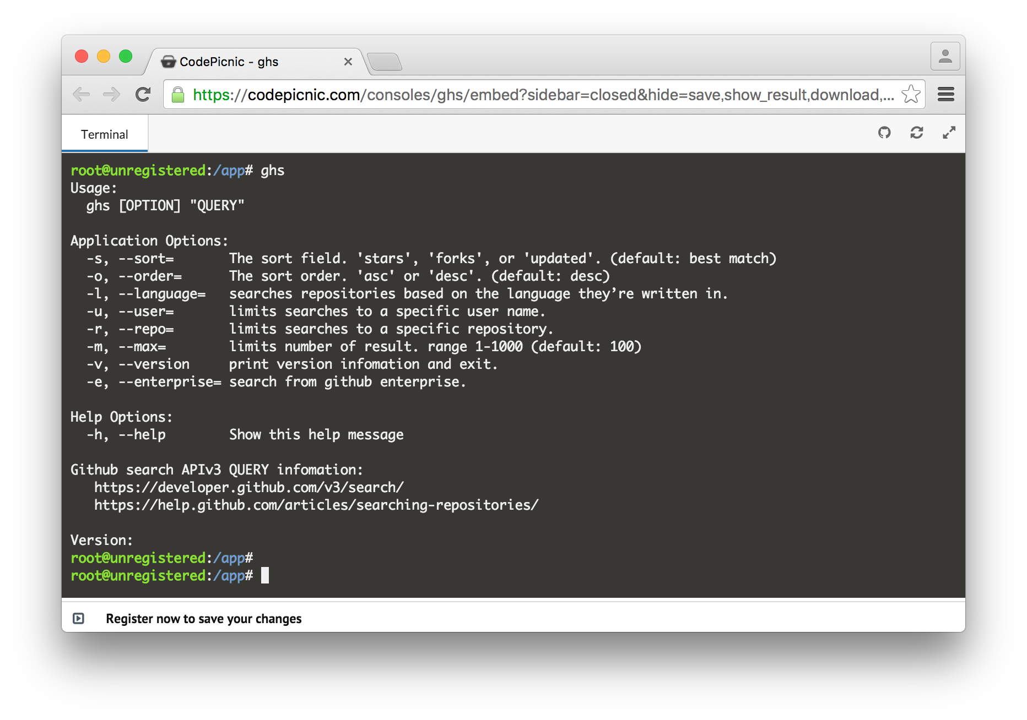Click the "-s, --sort=" option text

pos(130,259)
